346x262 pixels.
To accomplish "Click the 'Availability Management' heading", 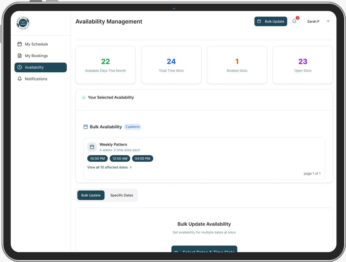I will click(109, 21).
